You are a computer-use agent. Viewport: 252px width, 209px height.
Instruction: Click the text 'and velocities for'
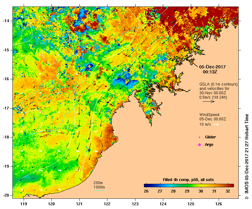(x=214, y=88)
